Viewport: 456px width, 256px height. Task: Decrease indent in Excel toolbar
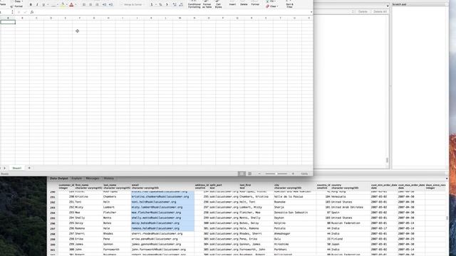pyautogui.click(x=105, y=5)
